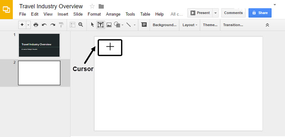The height and width of the screenshot is (137, 285).
Task: Add a new slide with plus button
Action: [22, 25]
